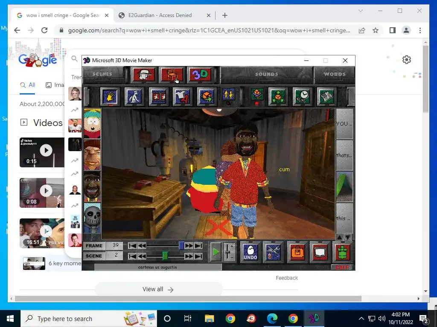437x327 pixels.
Task: Open the Sounds tab in 3D Movie Maker
Action: [x=266, y=74]
